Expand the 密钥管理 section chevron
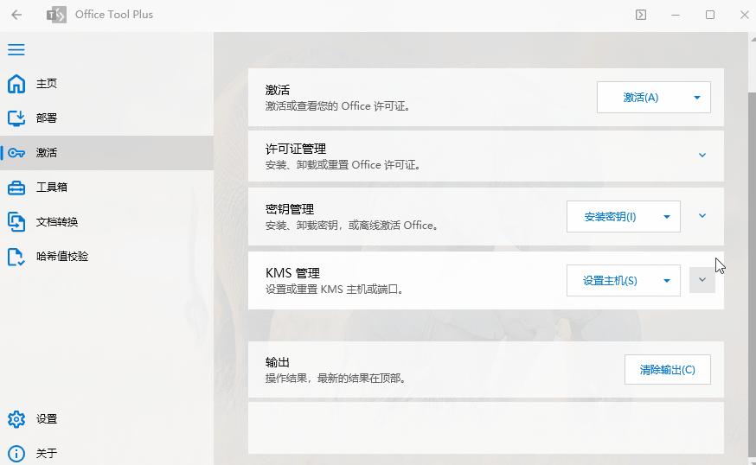Screen dimensions: 756x465 [x=702, y=216]
